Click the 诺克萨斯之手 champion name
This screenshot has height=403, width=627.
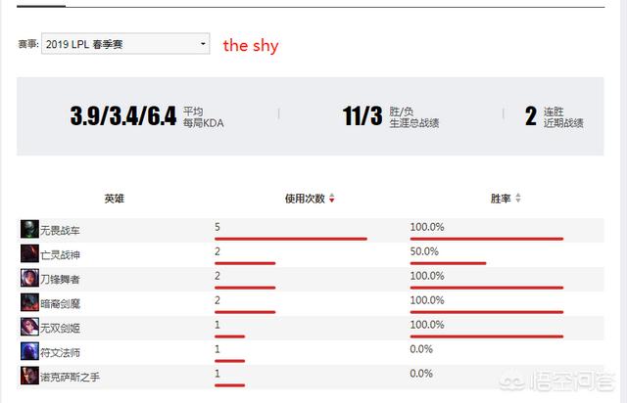[x=70, y=377]
